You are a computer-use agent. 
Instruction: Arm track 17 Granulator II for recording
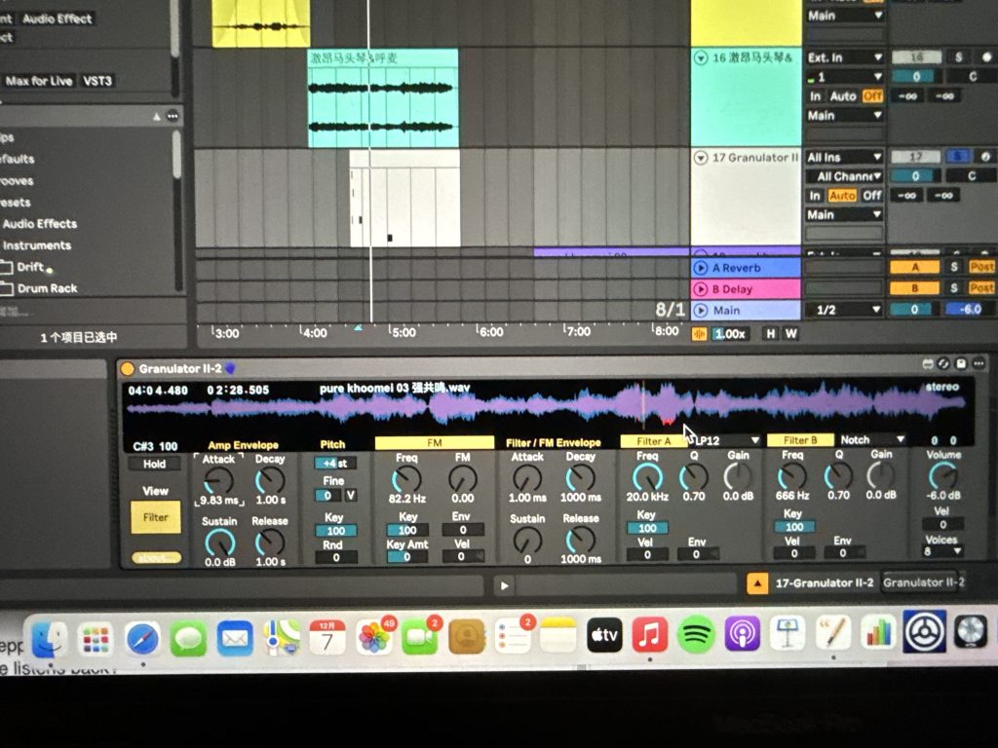click(x=986, y=157)
